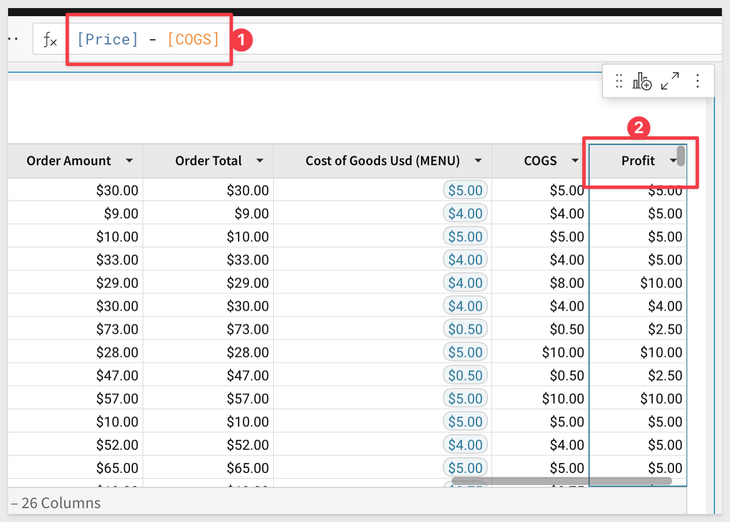Select the $8.00 cell in COGS column
Image resolution: width=730 pixels, height=522 pixels.
point(567,283)
